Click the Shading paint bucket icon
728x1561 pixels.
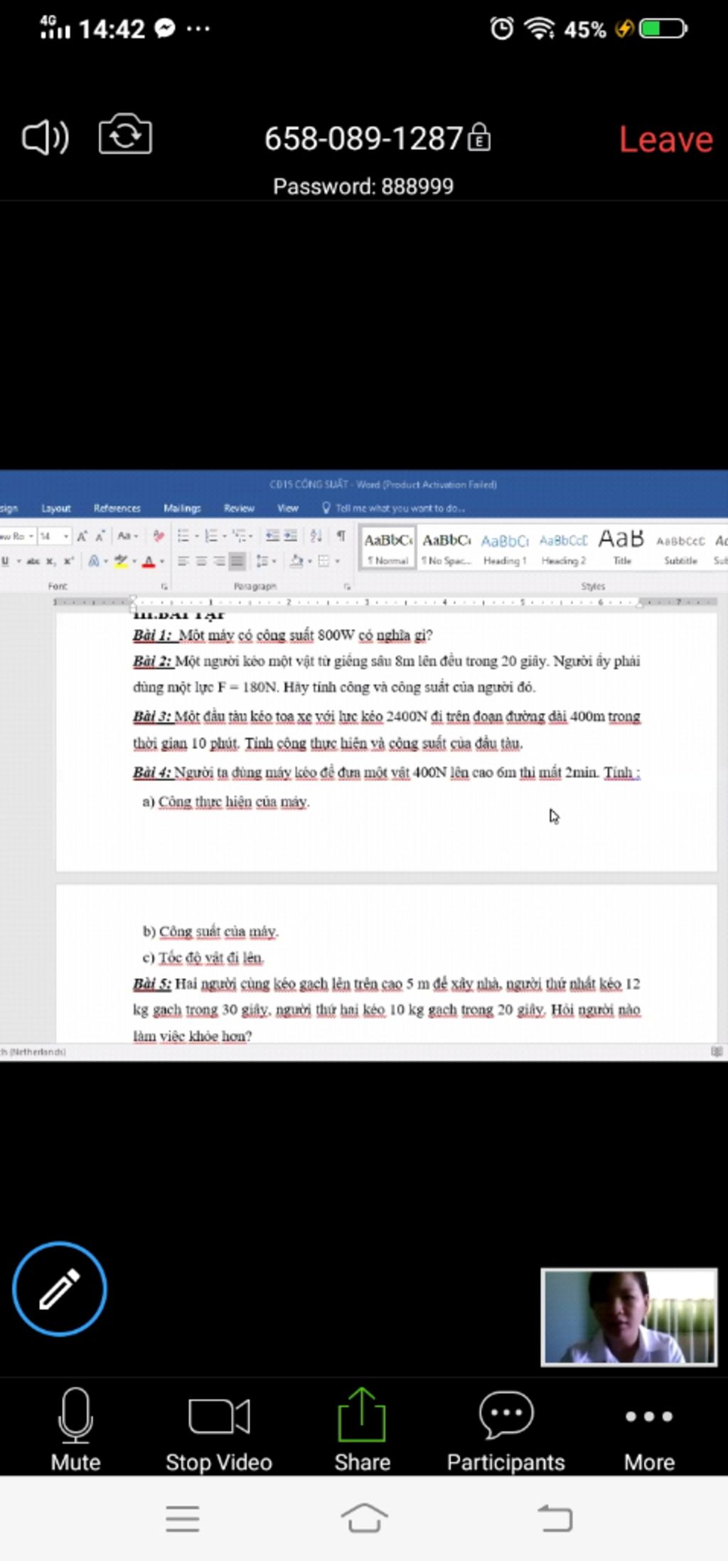pyautogui.click(x=296, y=561)
